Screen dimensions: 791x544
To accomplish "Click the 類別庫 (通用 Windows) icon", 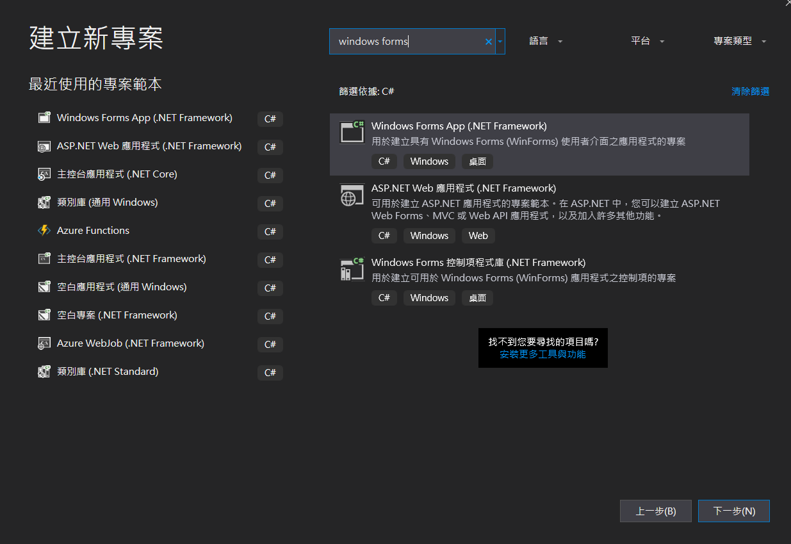I will pyautogui.click(x=44, y=202).
